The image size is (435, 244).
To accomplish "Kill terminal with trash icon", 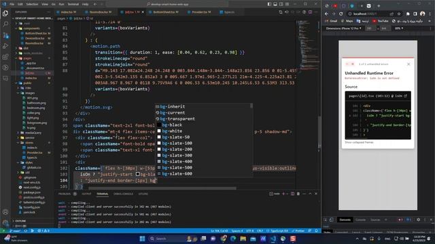I will click(298, 194).
